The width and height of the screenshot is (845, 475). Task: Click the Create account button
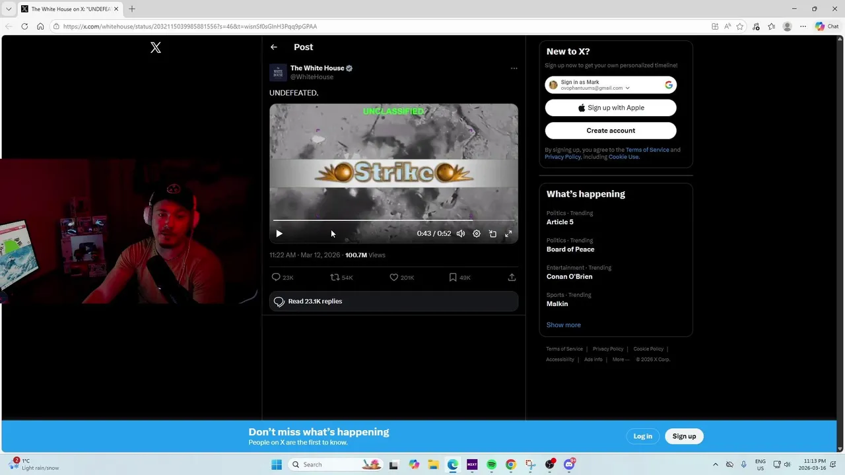(611, 130)
